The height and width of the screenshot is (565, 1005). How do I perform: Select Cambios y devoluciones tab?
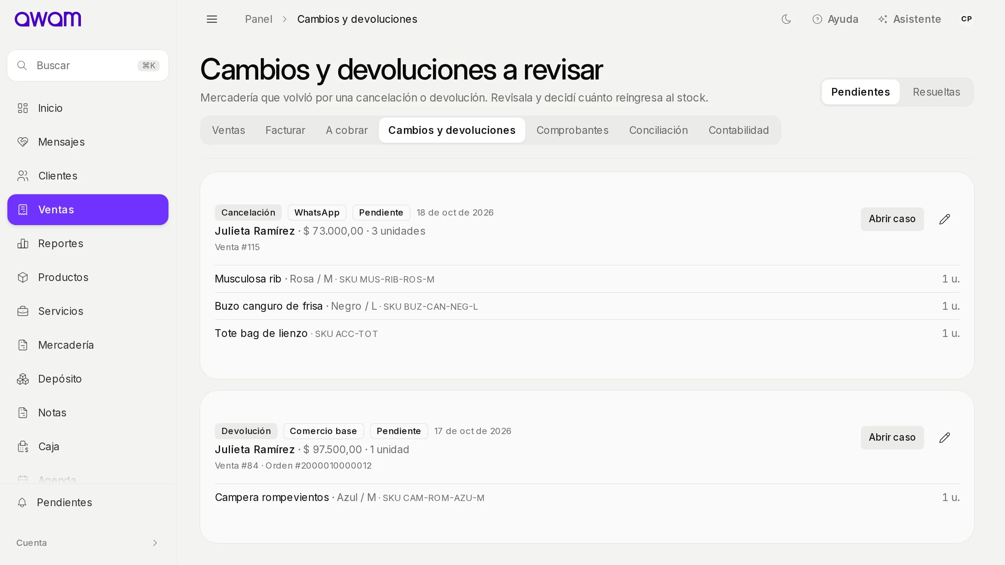point(452,130)
